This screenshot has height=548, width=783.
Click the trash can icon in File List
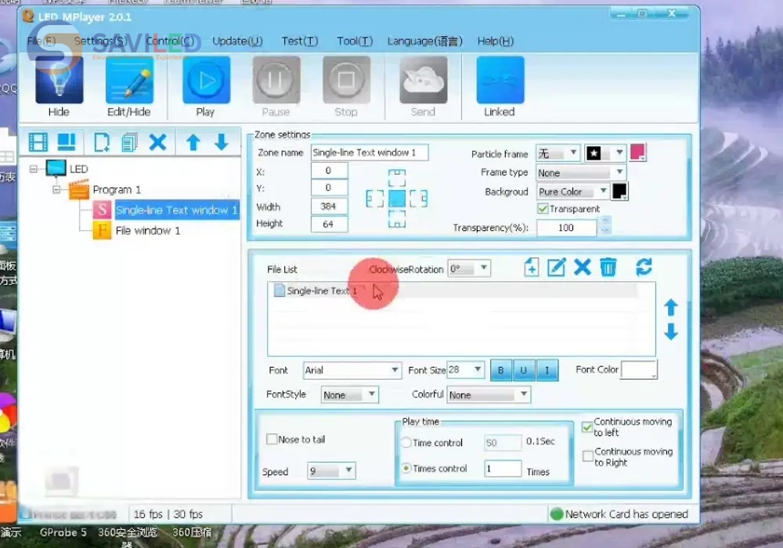(x=608, y=268)
